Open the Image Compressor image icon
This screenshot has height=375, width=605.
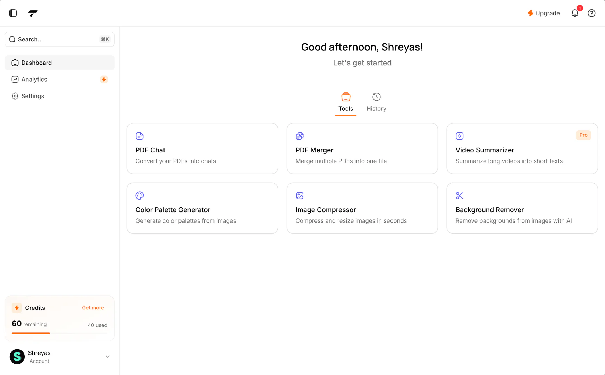tap(300, 195)
